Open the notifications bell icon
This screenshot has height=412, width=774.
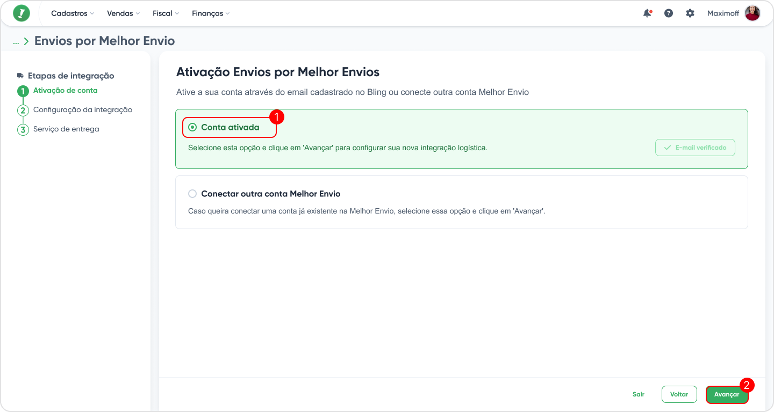point(647,13)
